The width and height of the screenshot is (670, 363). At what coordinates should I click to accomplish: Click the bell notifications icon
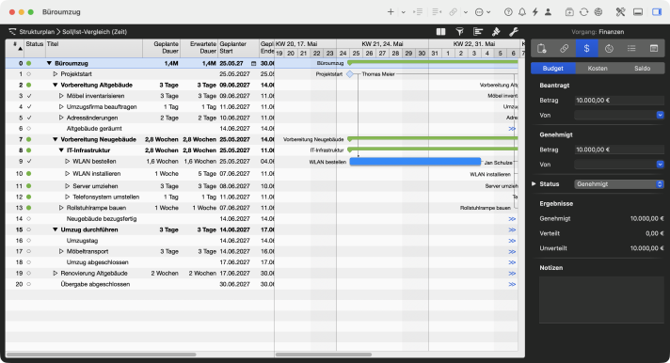tap(522, 12)
